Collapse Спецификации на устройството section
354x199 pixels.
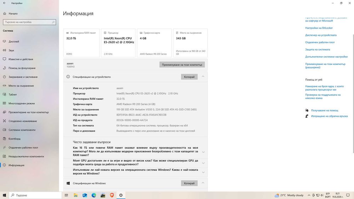click(x=203, y=77)
